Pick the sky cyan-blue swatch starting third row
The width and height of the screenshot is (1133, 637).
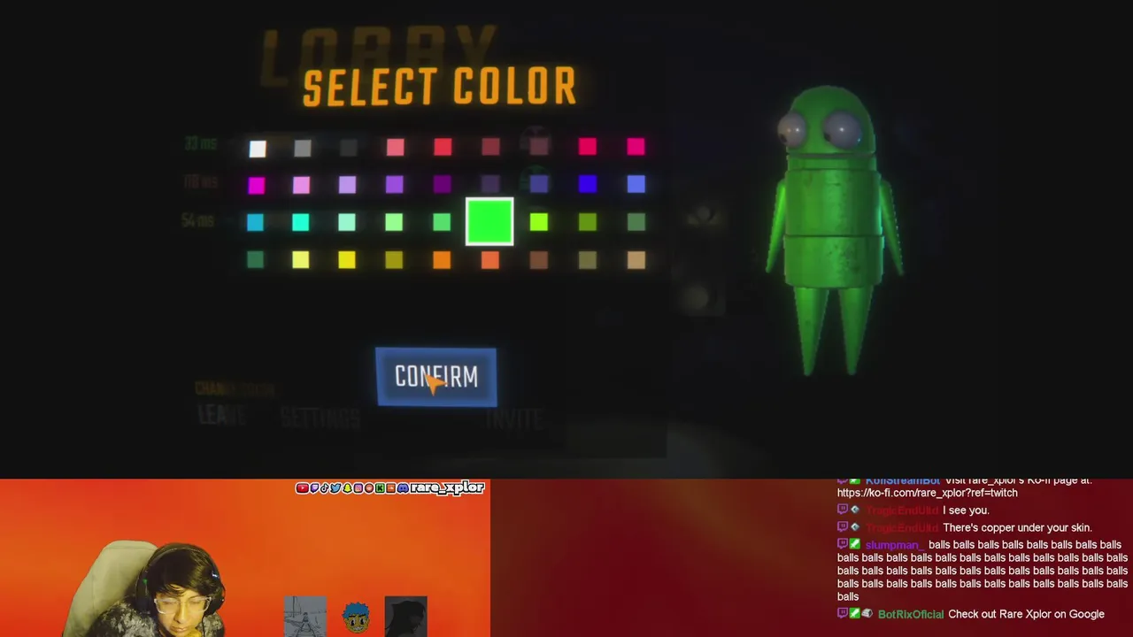255,222
